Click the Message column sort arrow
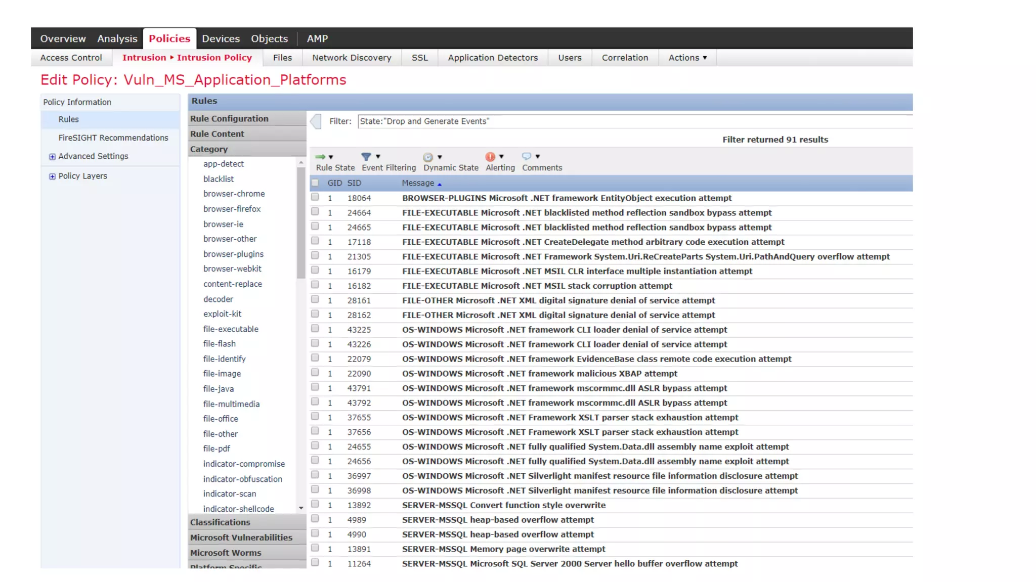The height and width of the screenshot is (582, 1036). point(440,184)
